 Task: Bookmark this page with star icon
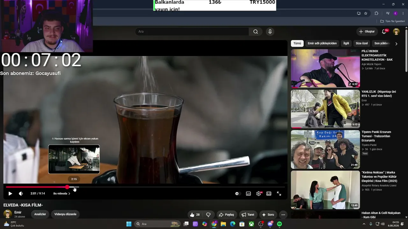[366, 13]
